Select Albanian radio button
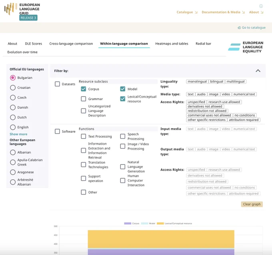 click(x=13, y=153)
